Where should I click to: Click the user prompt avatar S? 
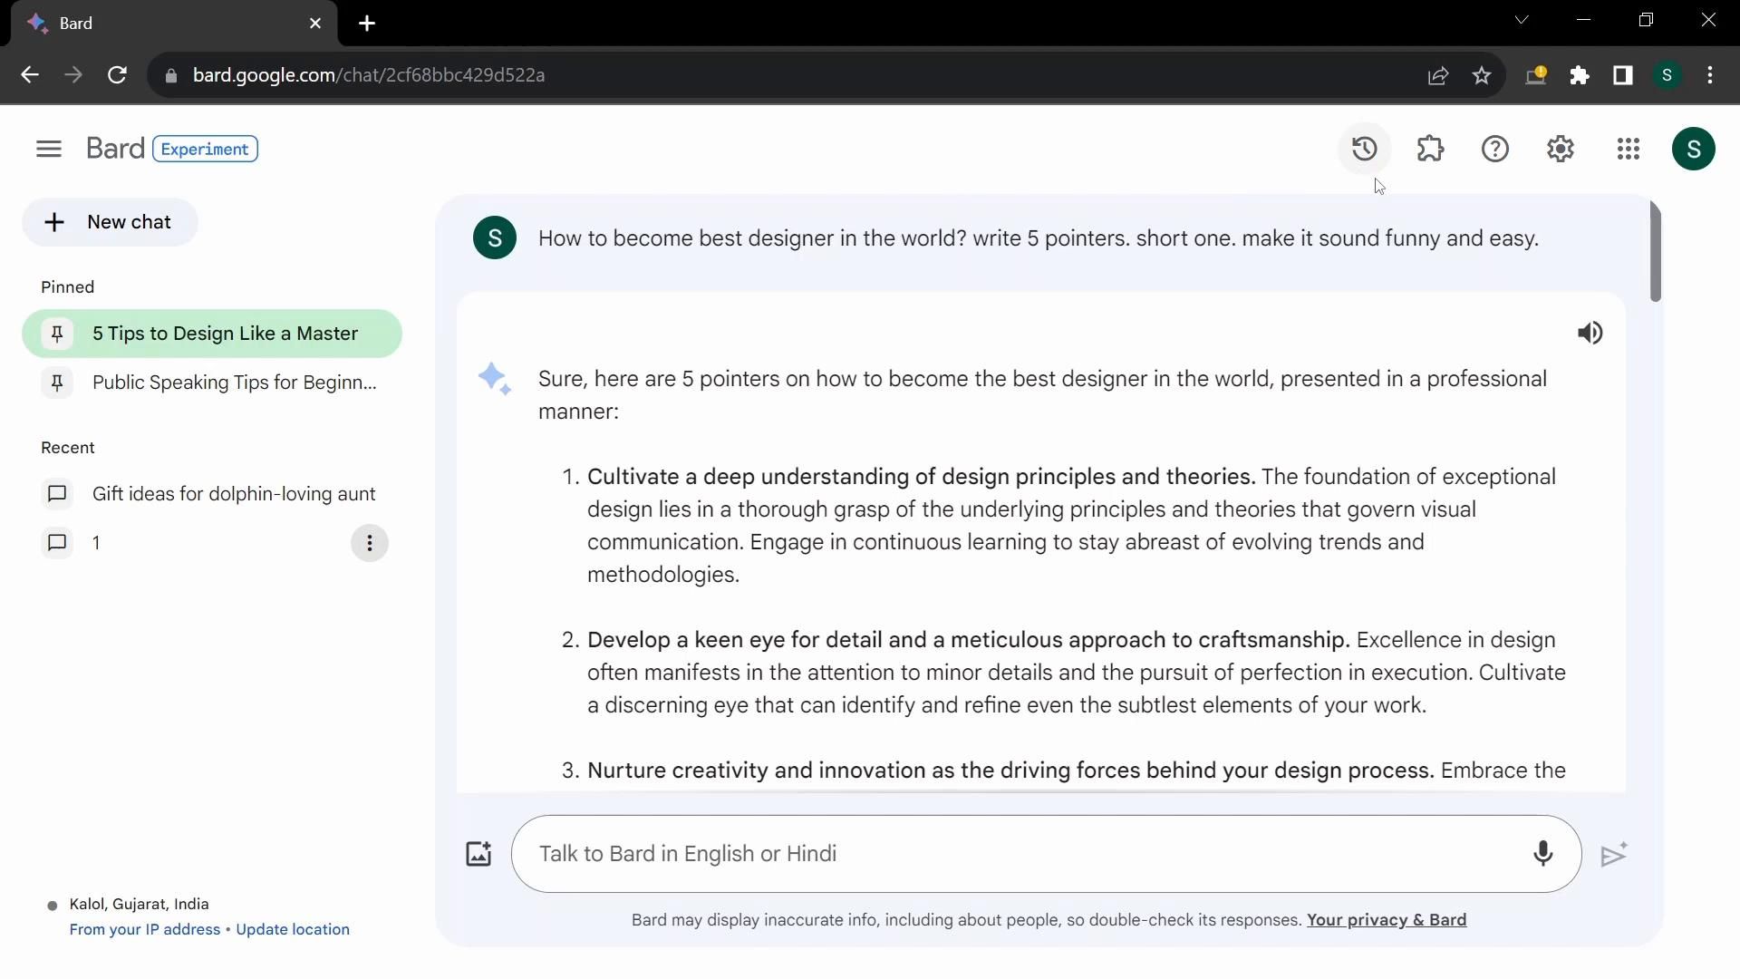[495, 237]
